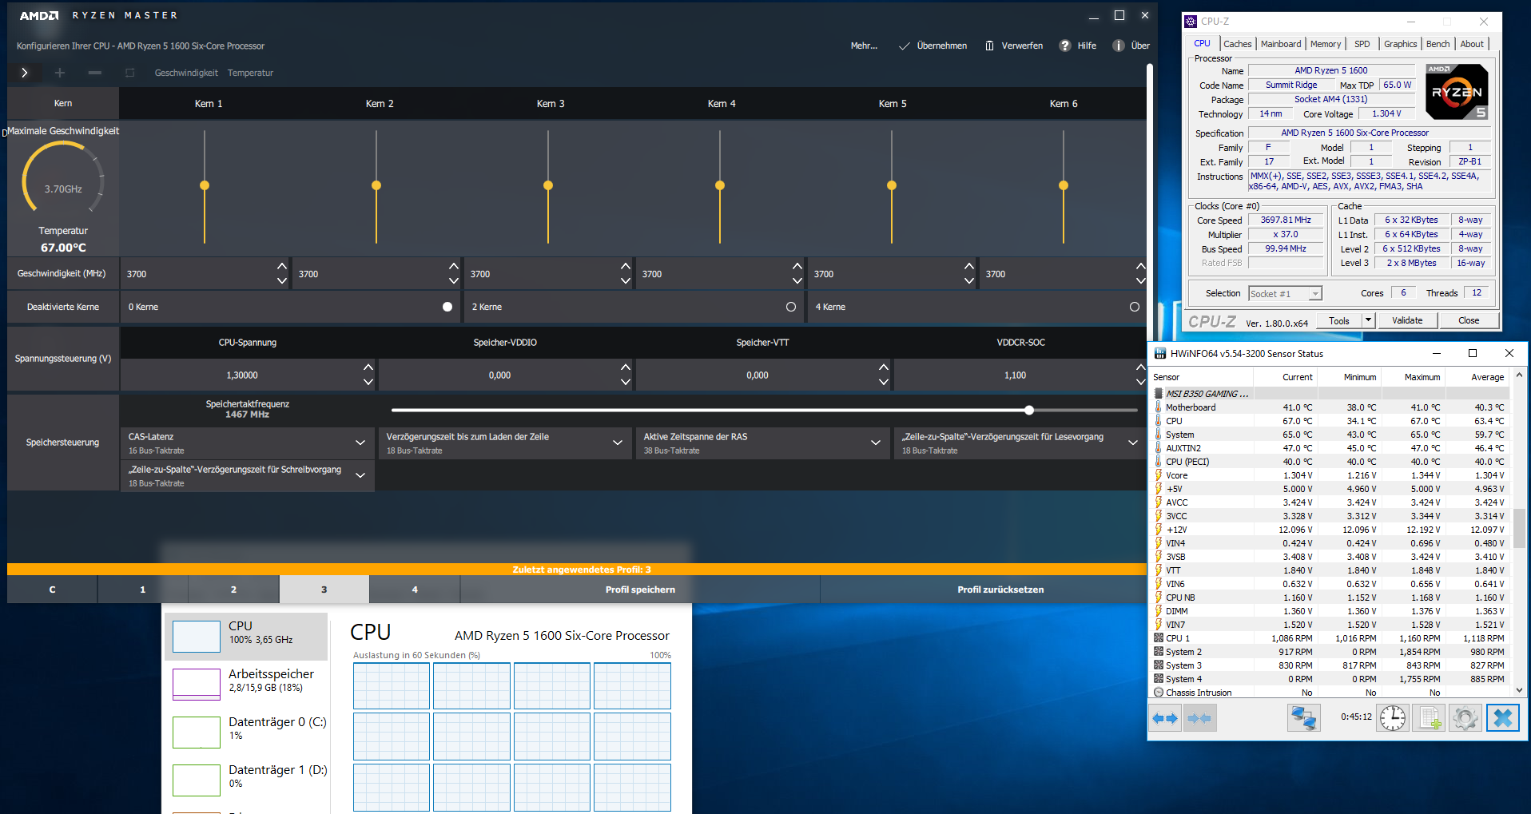The image size is (1531, 814).
Task: Click the Ryzen 5 logo in CPU-Z
Action: [1457, 92]
